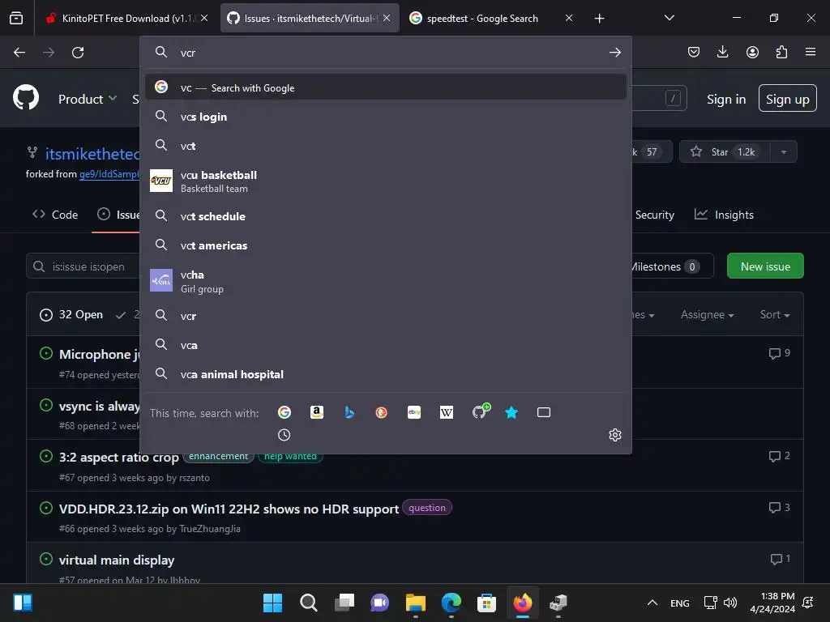Reload the current page
The width and height of the screenshot is (830, 622).
click(78, 53)
